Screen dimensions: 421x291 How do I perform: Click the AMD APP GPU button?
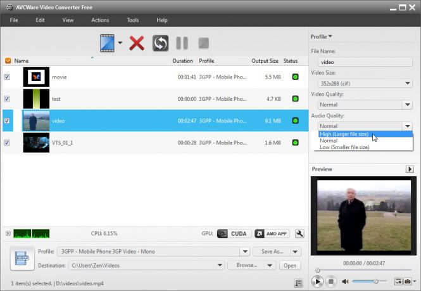coord(272,233)
